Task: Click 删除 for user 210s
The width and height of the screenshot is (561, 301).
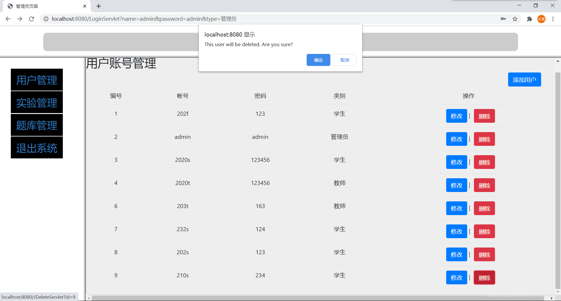Action: 484,278
